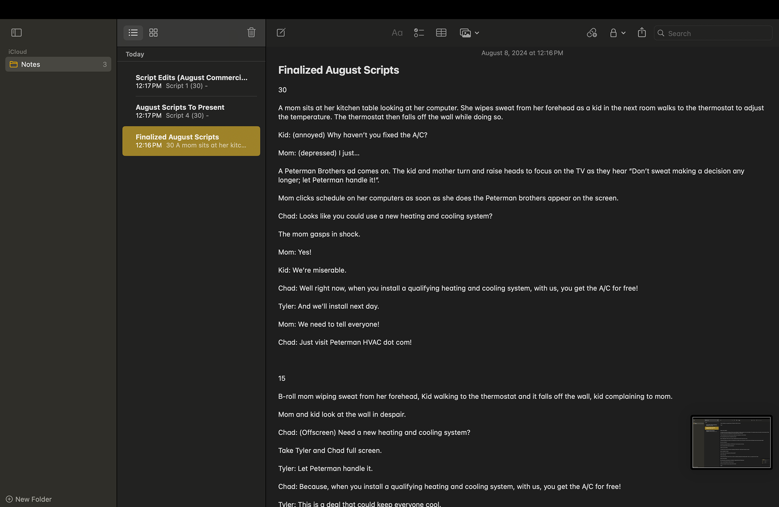Click 'Mom: (depressed) I just...' line
779x507 pixels.
318,153
